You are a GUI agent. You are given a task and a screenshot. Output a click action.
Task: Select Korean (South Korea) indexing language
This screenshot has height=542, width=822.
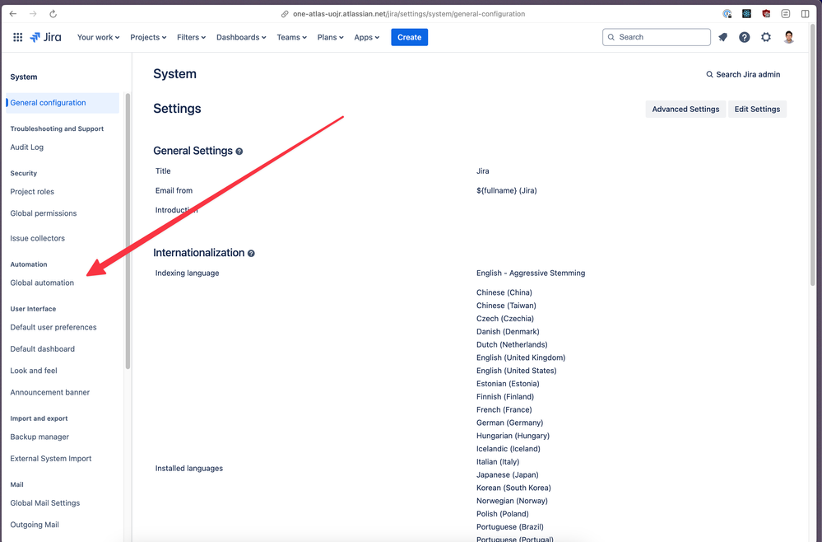pos(513,488)
